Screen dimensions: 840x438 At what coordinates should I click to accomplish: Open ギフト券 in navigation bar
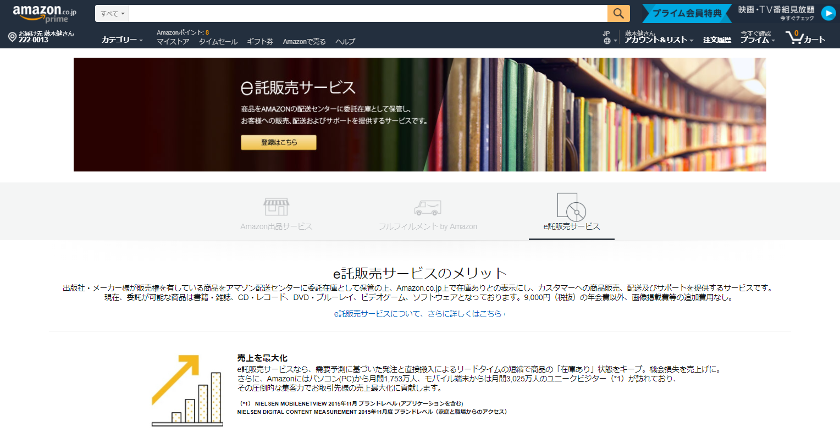[x=260, y=42]
